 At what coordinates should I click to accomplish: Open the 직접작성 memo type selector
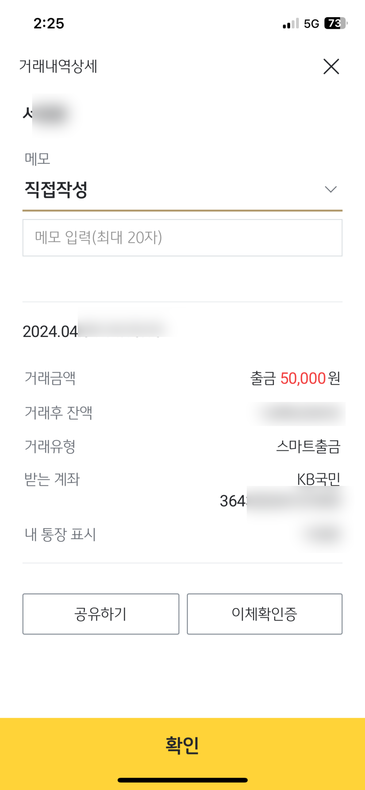point(56,189)
